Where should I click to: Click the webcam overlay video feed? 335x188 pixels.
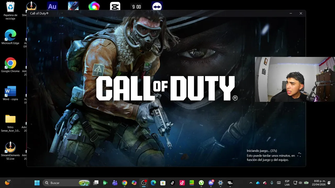click(x=295, y=79)
